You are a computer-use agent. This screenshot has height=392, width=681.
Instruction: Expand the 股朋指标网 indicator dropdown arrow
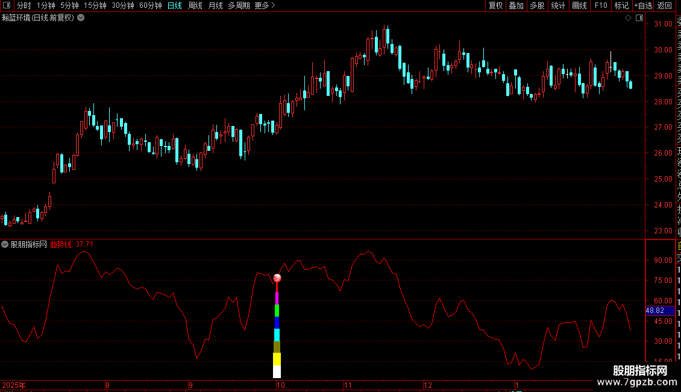point(5,244)
